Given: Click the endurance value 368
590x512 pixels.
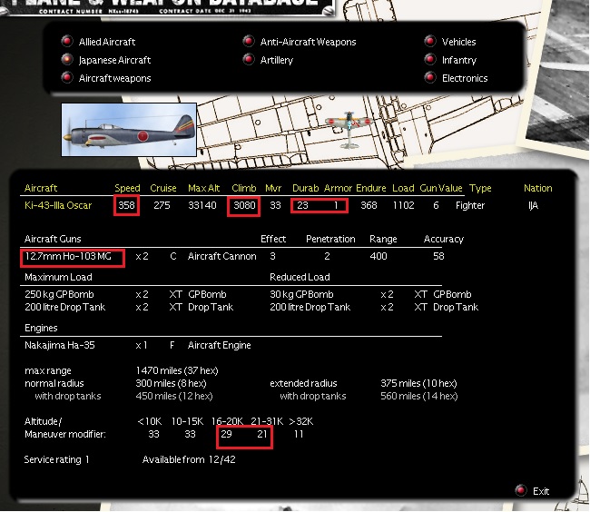Looking at the screenshot, I should [x=369, y=205].
